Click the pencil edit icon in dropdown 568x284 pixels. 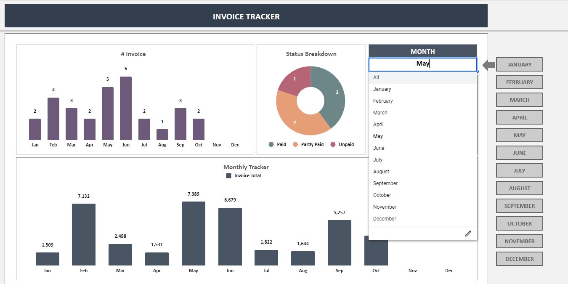coord(468,234)
